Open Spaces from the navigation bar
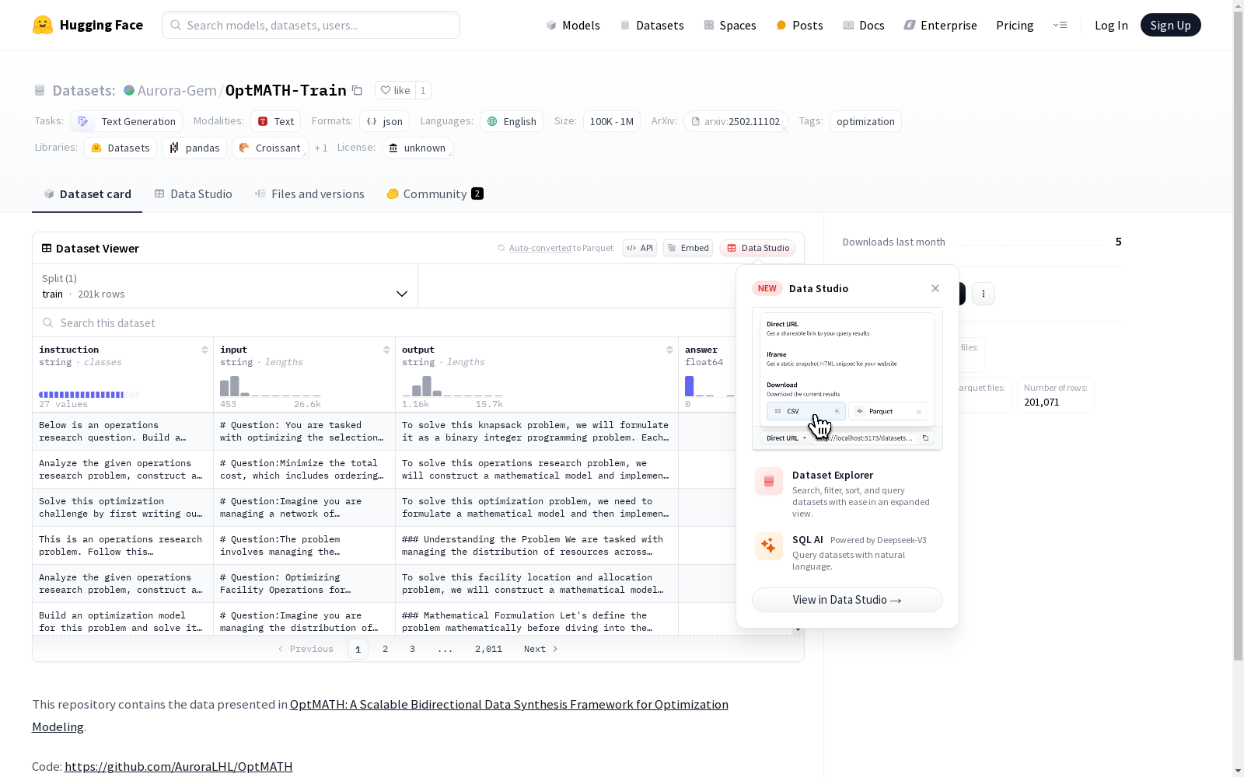Viewport: 1244px width, 777px height. pyautogui.click(x=729, y=25)
